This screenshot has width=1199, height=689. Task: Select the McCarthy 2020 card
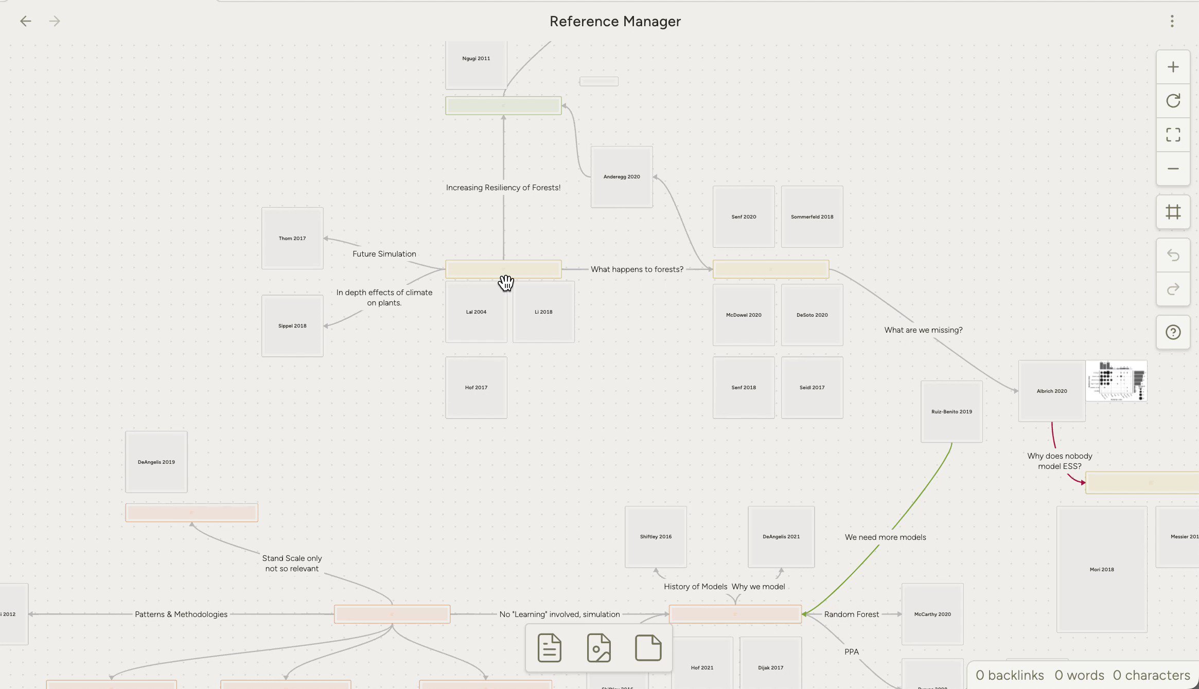point(932,614)
